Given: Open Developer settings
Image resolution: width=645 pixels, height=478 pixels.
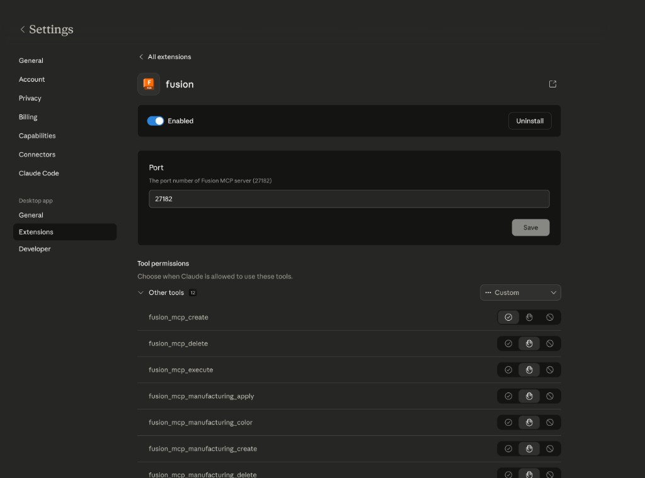Looking at the screenshot, I should click(x=35, y=249).
